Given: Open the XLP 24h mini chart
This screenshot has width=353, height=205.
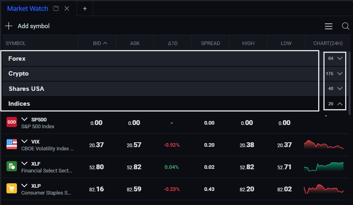Looking at the screenshot, I should point(324,189).
